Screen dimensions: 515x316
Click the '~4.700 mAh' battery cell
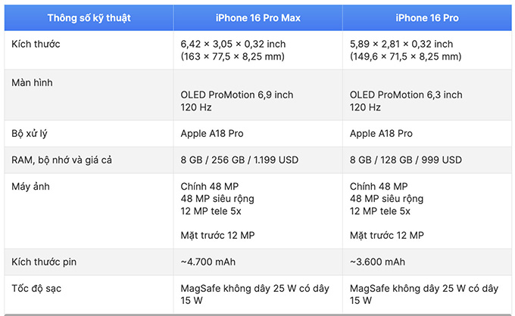[209, 262]
